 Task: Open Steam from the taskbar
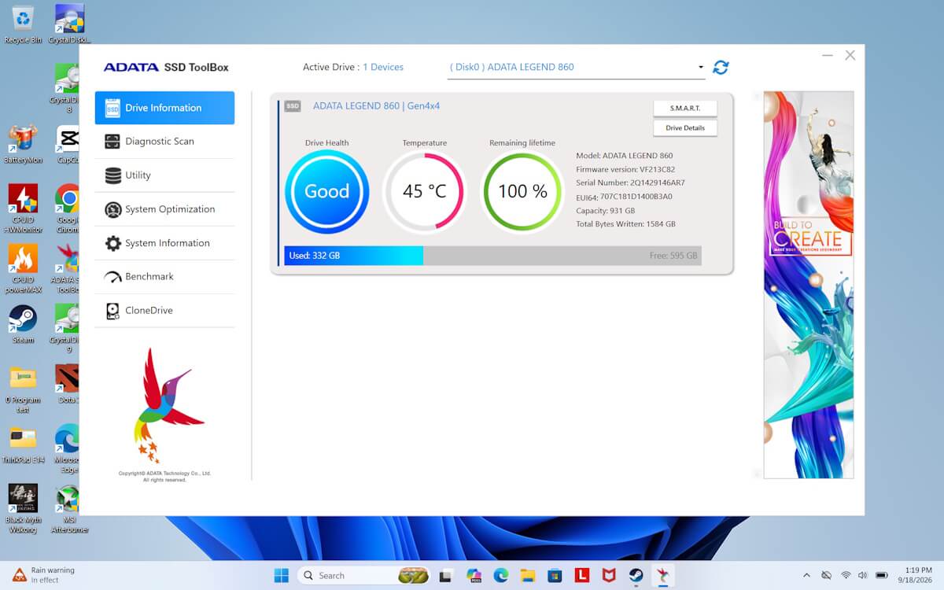[636, 575]
